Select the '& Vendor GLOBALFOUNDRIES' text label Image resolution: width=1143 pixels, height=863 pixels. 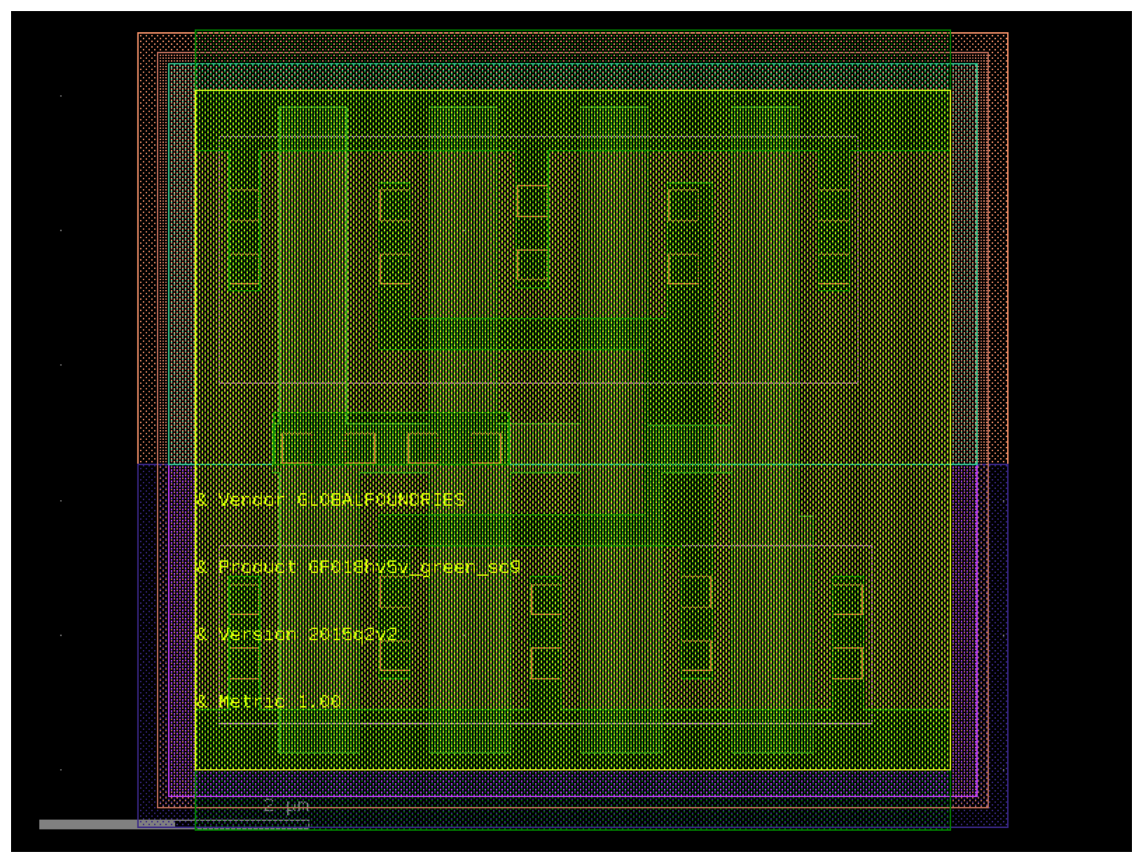330,500
